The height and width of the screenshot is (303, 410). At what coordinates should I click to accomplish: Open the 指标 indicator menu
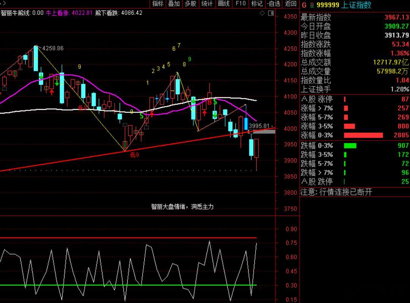(158, 4)
